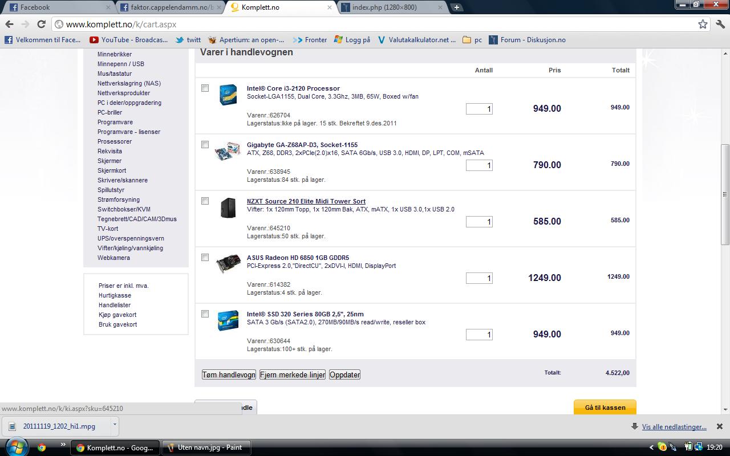
Task: Show hidden system tray icons
Action: [652, 447]
